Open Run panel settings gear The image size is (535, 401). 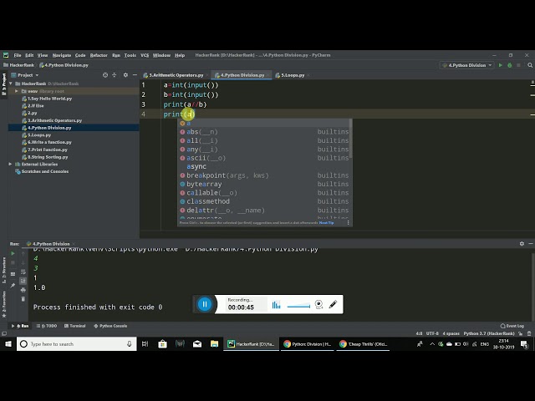(x=522, y=243)
